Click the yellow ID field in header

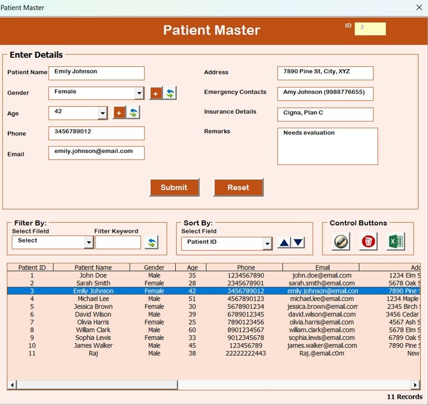370,29
